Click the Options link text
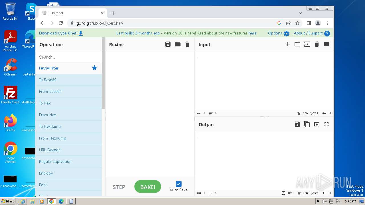 (275, 33)
